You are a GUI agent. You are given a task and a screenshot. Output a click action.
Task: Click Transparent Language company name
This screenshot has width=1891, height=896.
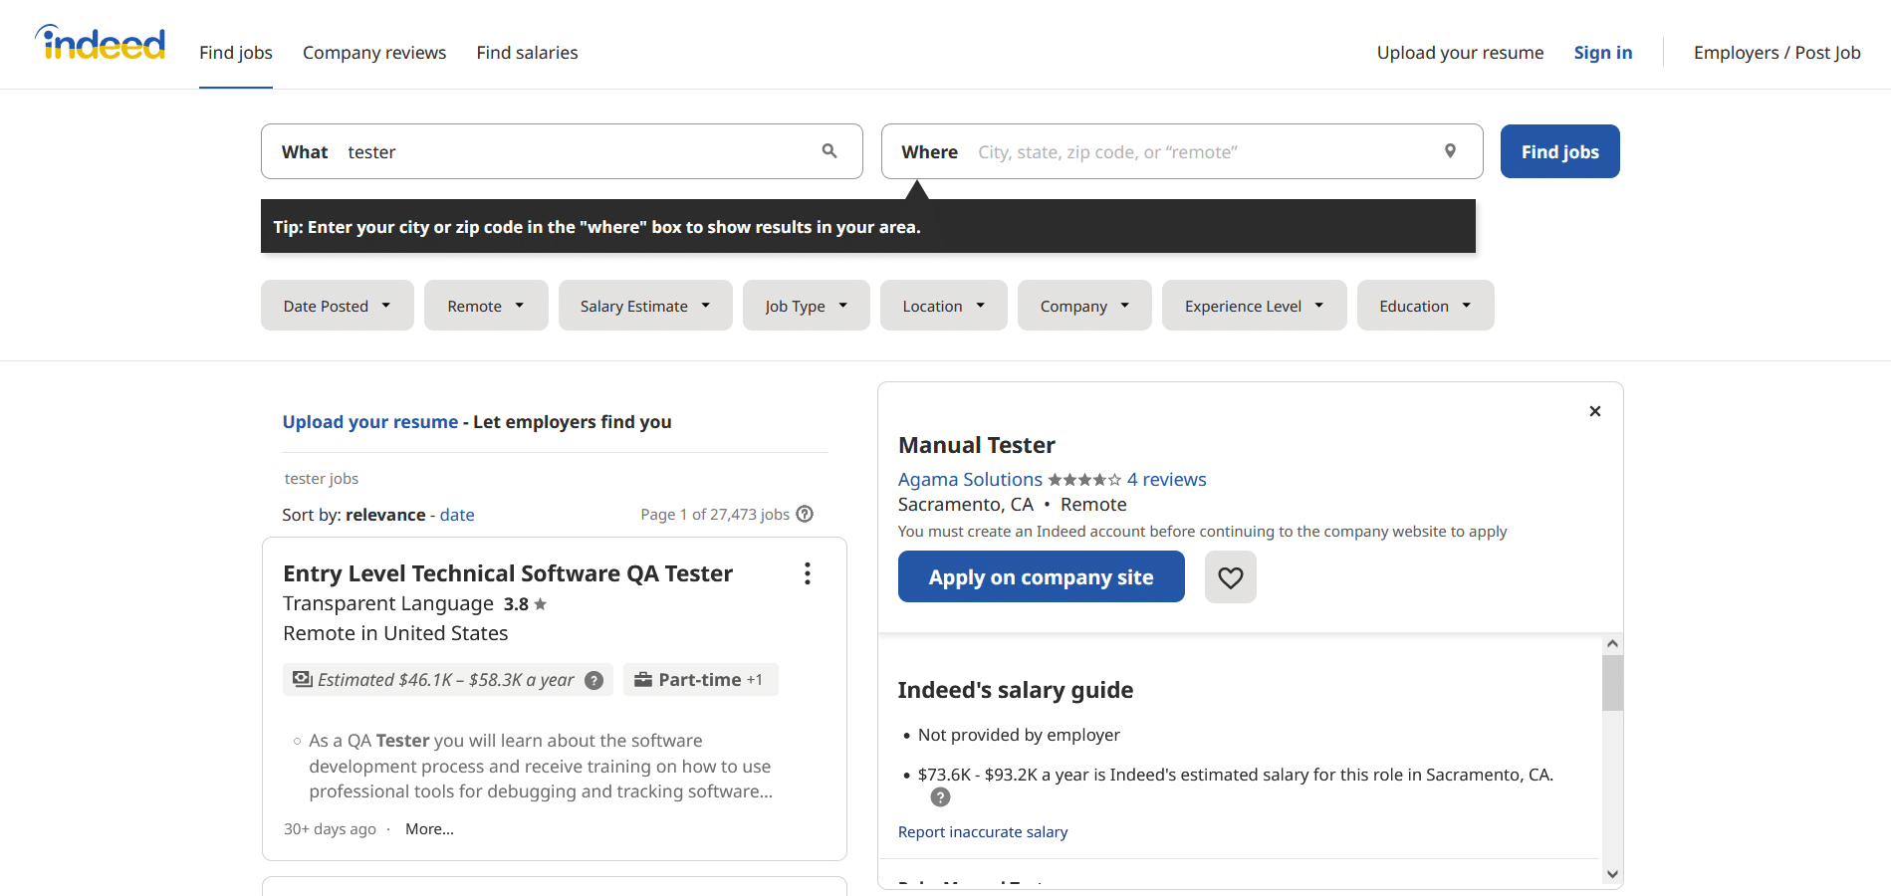point(388,603)
